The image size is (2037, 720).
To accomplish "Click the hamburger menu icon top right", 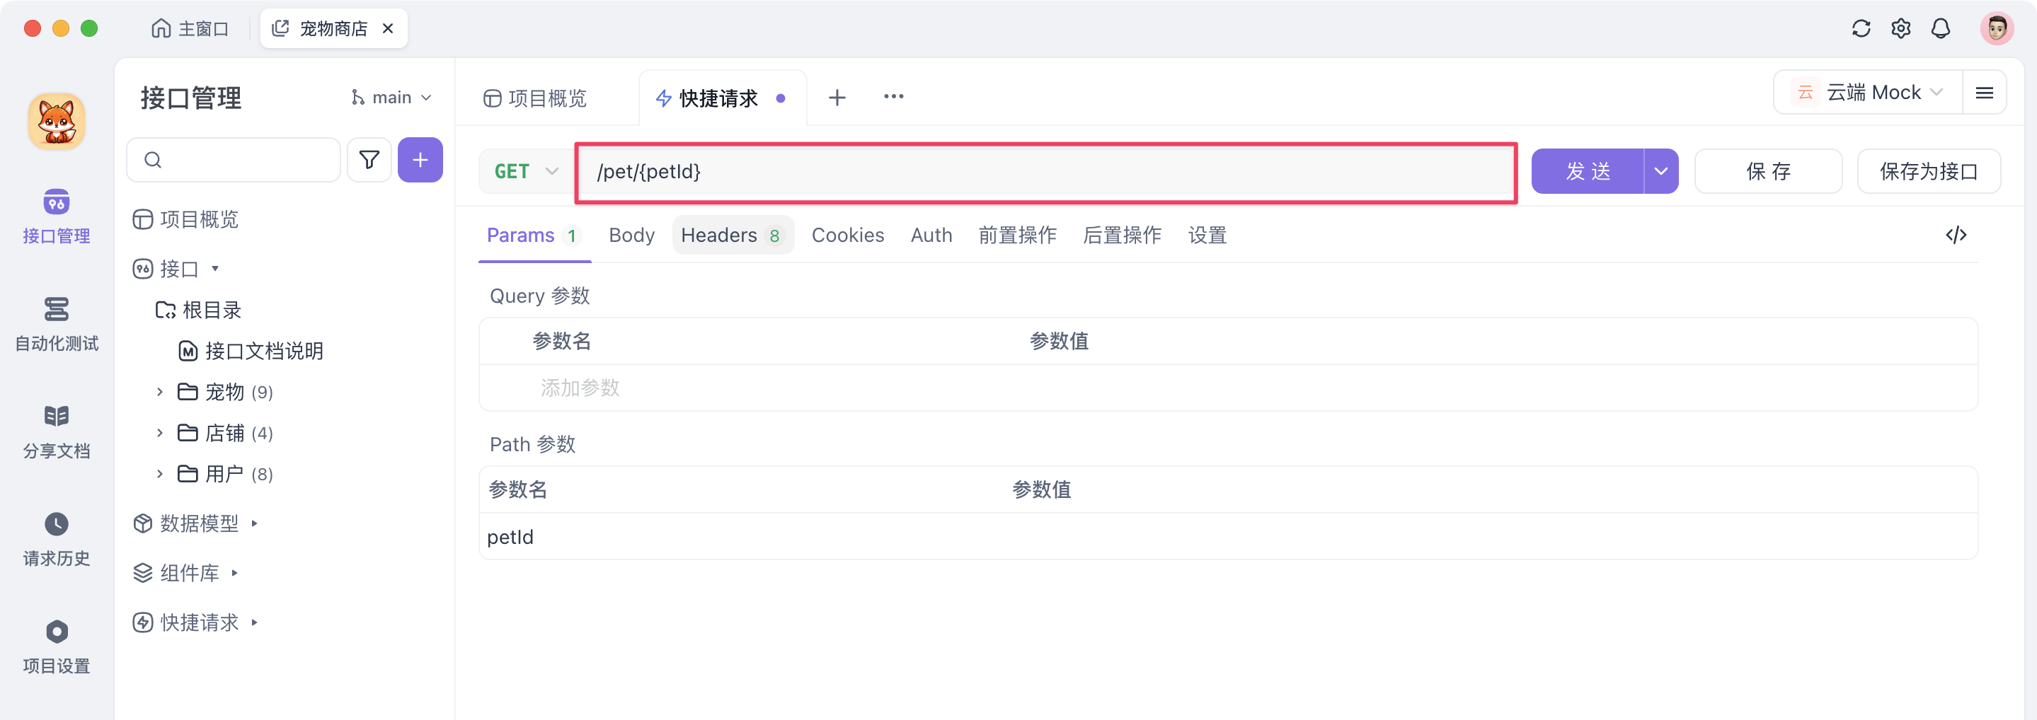I will pyautogui.click(x=1985, y=92).
